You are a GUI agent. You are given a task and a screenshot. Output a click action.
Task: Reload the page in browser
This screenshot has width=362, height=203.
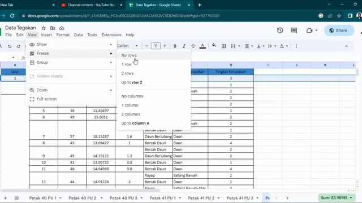[12, 16]
